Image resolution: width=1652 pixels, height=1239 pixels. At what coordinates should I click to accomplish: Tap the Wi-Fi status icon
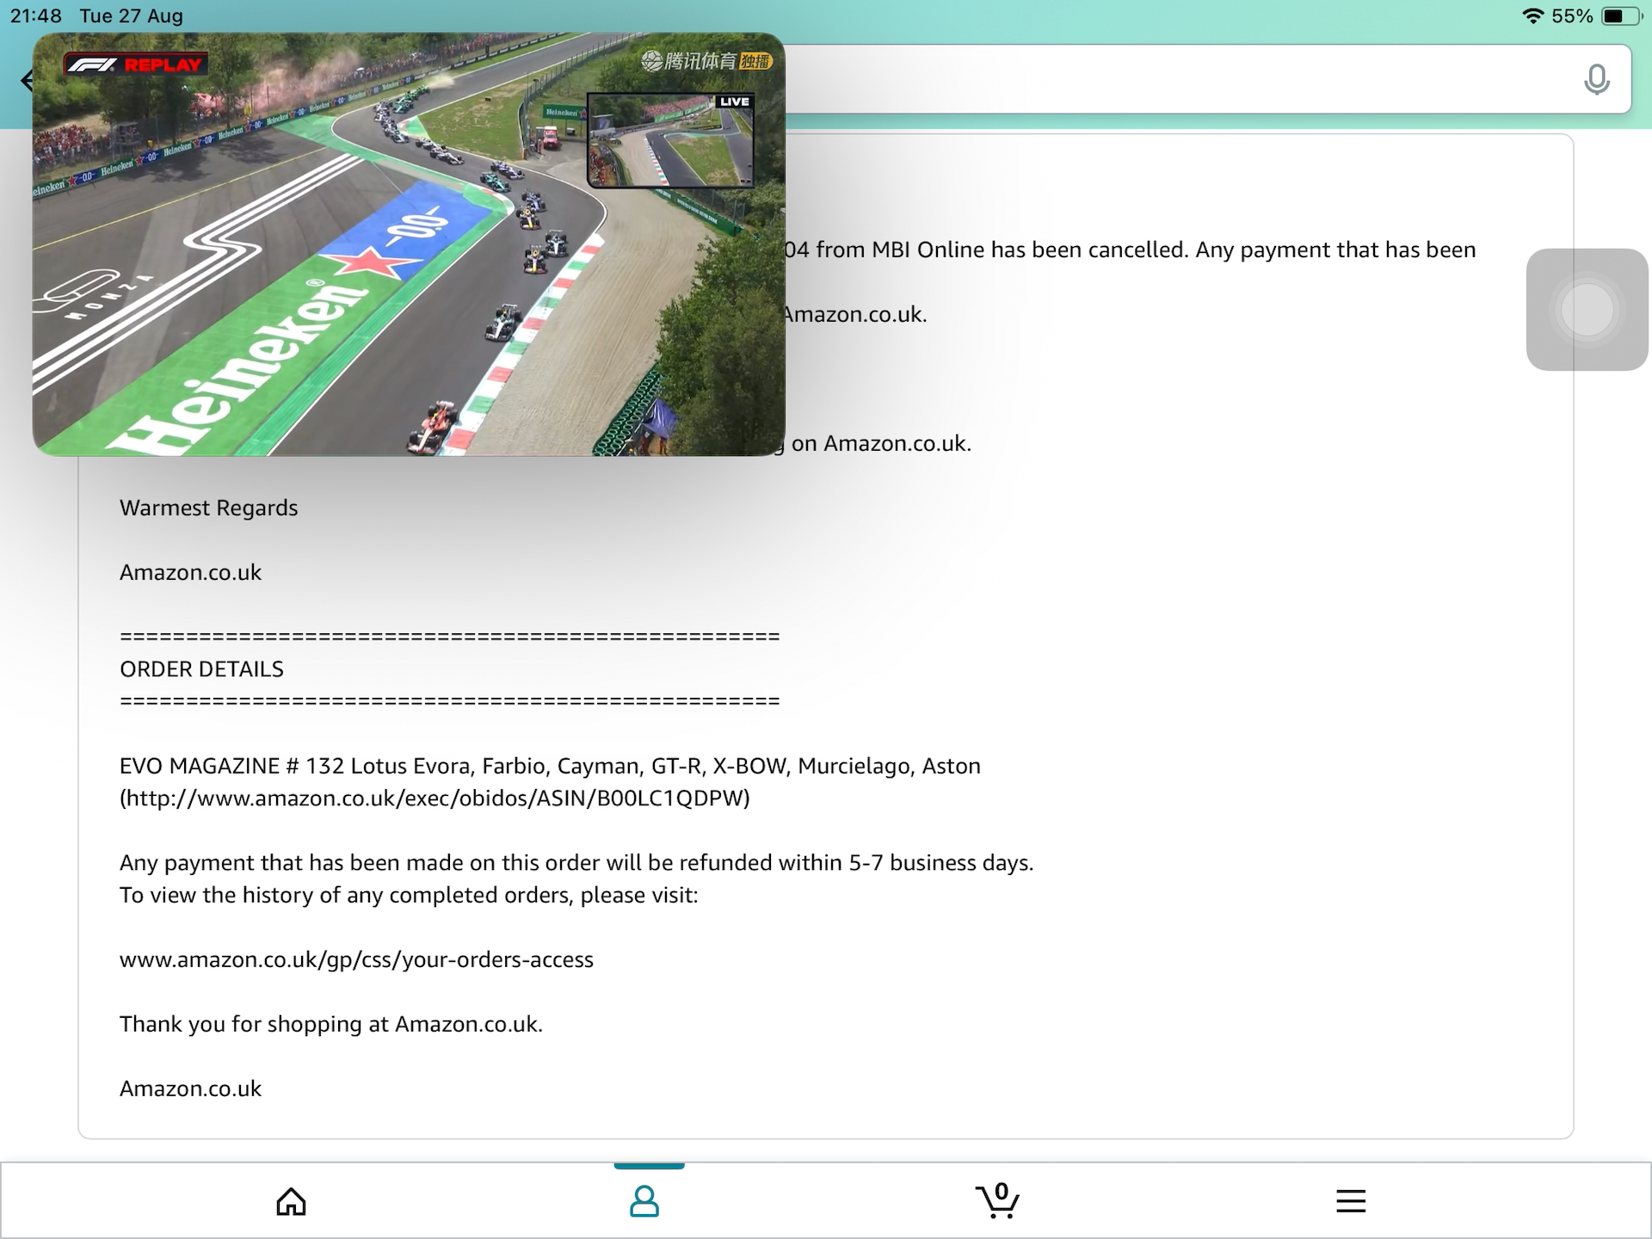tap(1532, 15)
